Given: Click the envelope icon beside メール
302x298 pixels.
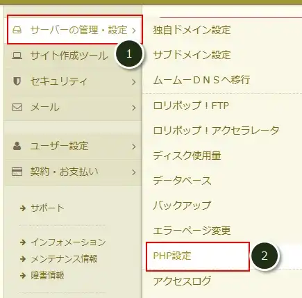Looking at the screenshot, I should coord(17,108).
